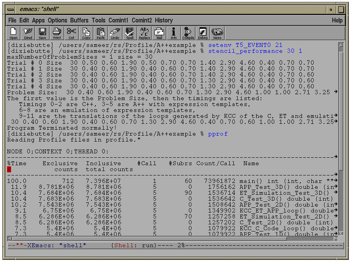The height and width of the screenshot is (263, 352).
Task: Click the vertical scrollbar down arrow
Action: (341, 233)
